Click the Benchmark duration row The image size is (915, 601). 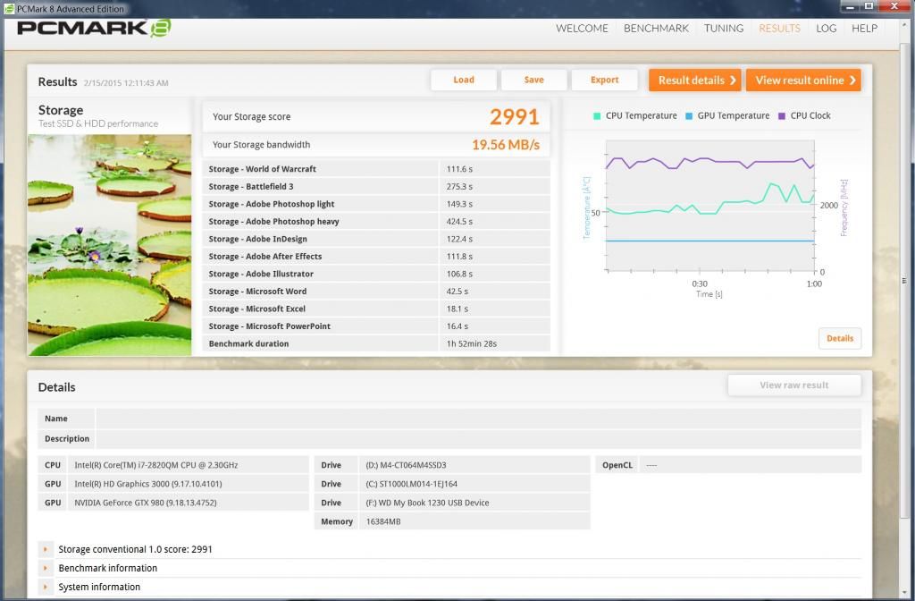coord(376,343)
